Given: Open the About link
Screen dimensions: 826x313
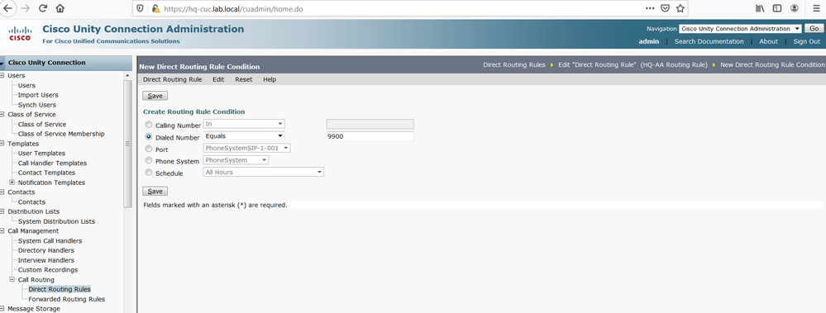Looking at the screenshot, I should click(768, 41).
